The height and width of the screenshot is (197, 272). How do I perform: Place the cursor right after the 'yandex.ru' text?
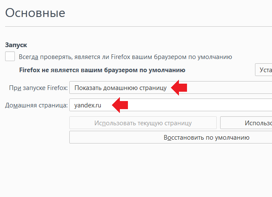coord(102,105)
